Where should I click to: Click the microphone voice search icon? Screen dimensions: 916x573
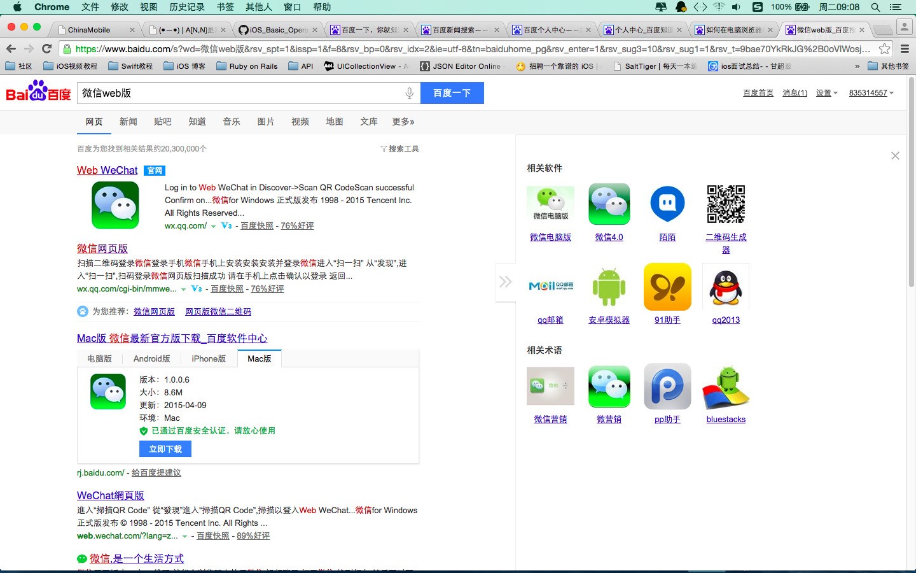410,93
